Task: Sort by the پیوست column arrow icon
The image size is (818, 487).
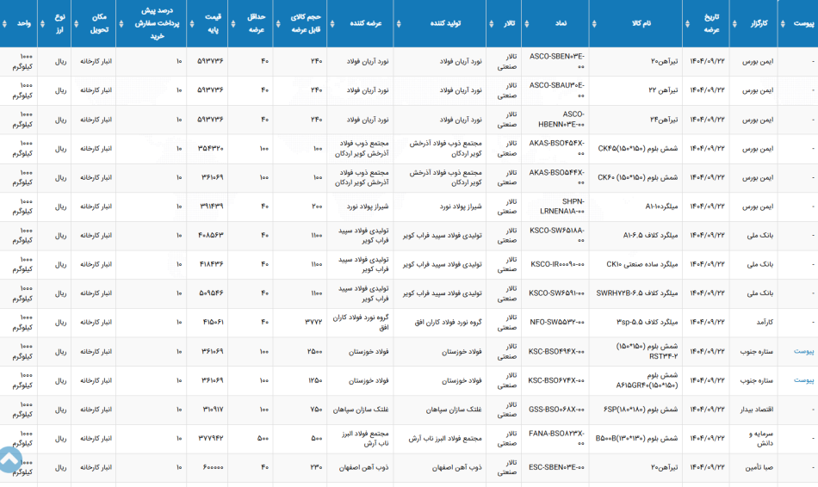Action: point(783,23)
